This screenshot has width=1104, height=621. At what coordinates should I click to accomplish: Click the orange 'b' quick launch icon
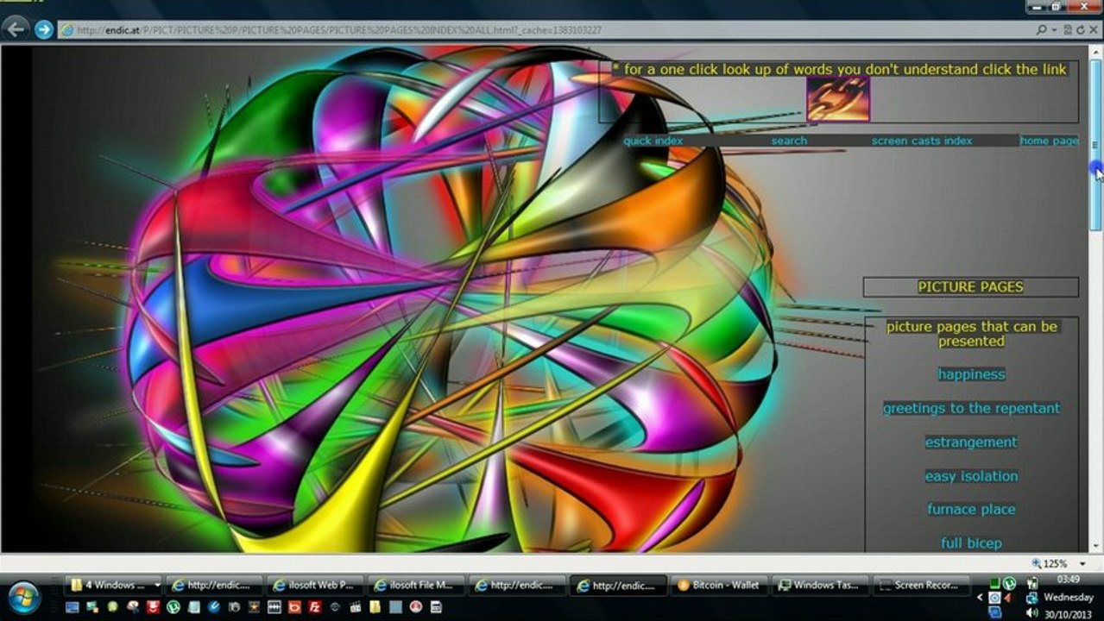pyautogui.click(x=294, y=607)
